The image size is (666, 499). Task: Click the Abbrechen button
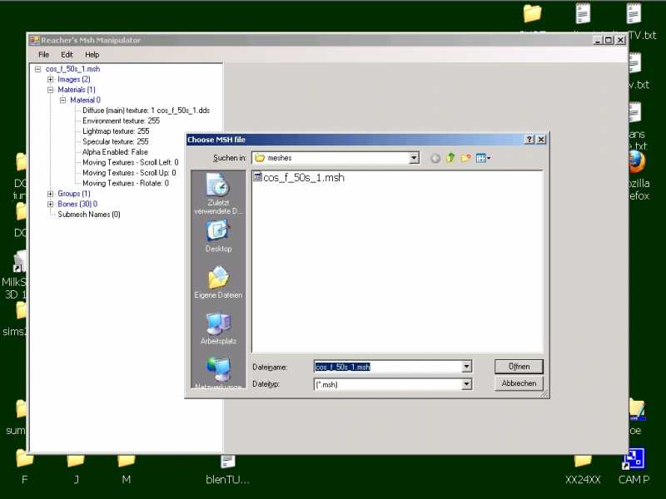pyautogui.click(x=519, y=384)
